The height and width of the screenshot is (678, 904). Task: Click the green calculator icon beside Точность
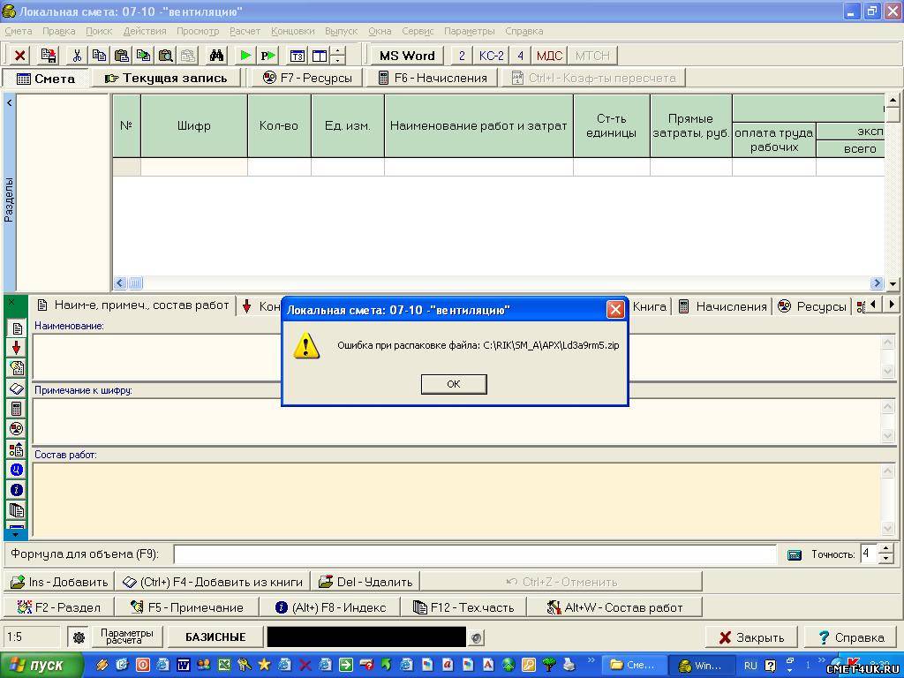click(795, 554)
